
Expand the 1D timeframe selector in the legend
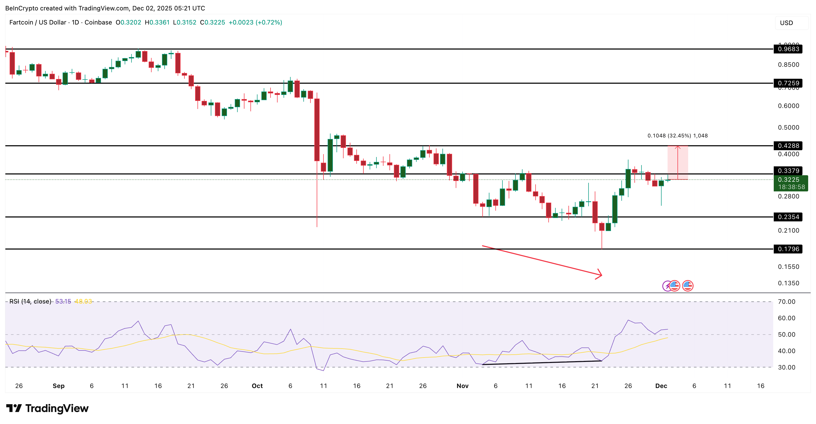(x=75, y=22)
